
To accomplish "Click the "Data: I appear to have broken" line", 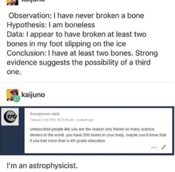I will coord(77,34).
